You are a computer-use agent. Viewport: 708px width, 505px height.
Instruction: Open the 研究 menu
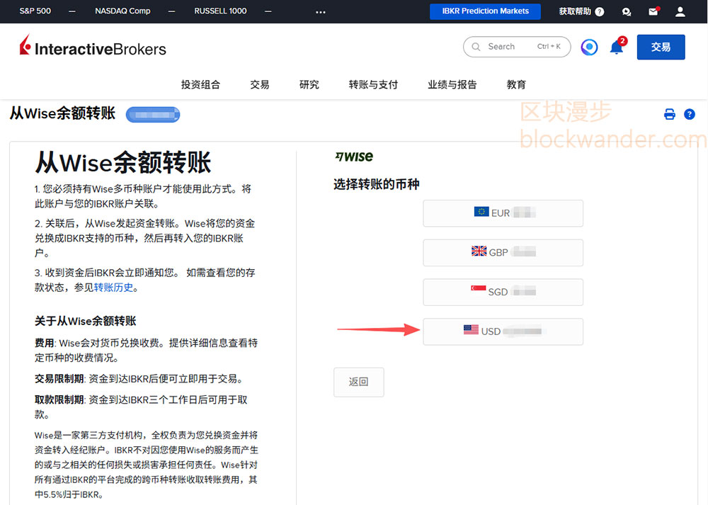(x=309, y=84)
